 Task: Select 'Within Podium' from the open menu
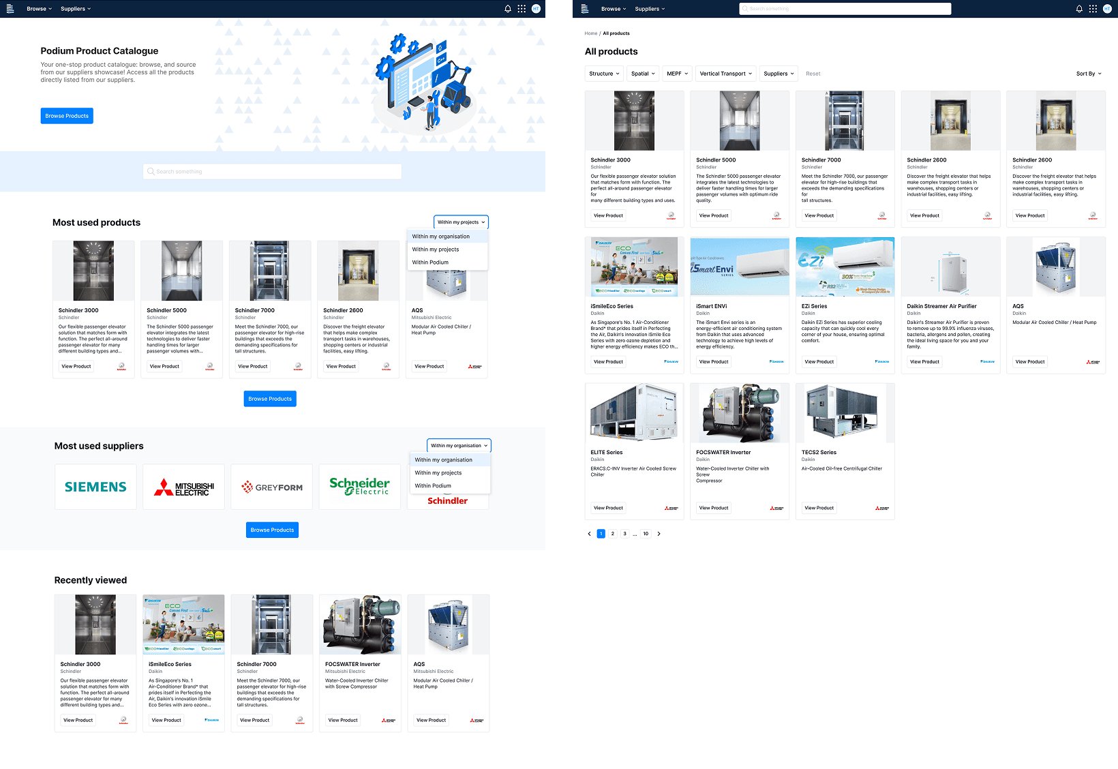click(429, 262)
